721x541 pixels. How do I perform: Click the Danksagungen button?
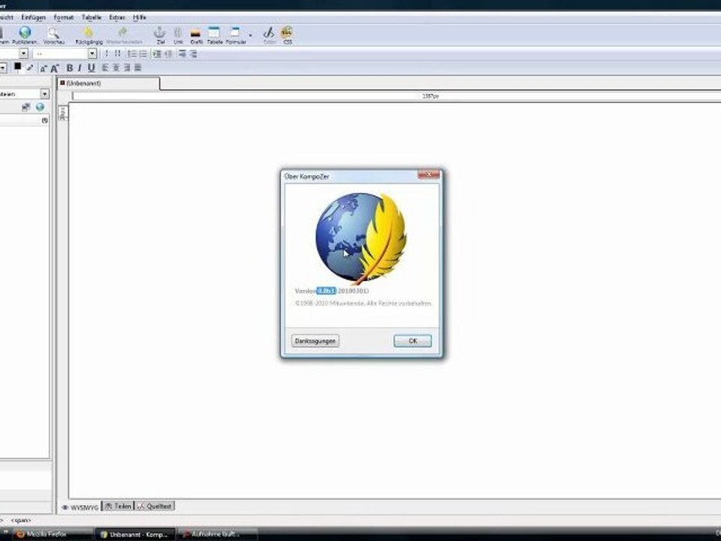point(315,341)
